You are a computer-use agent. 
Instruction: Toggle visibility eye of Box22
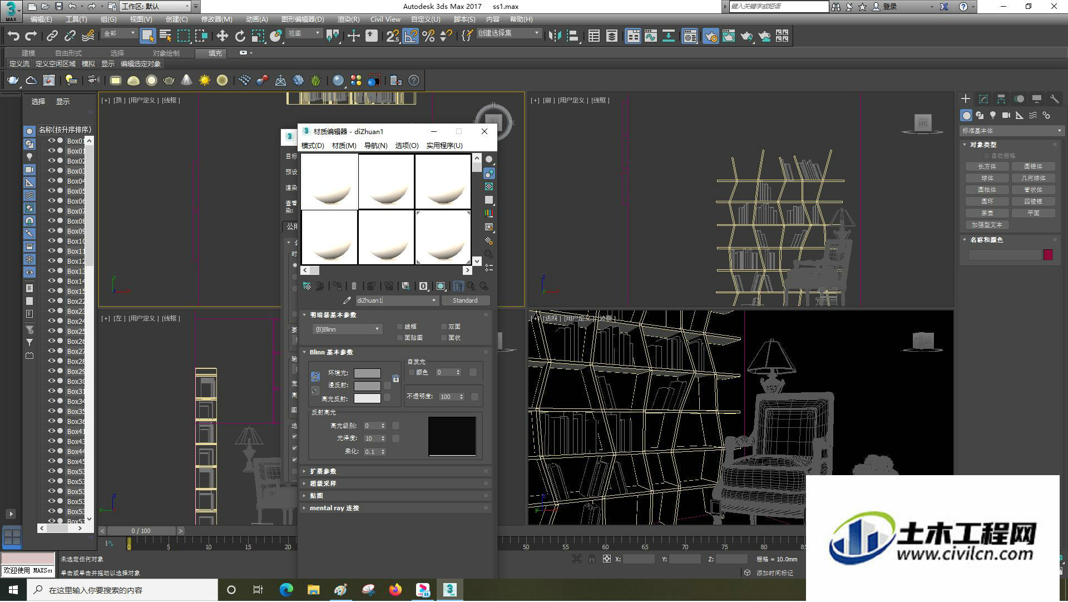click(x=51, y=301)
